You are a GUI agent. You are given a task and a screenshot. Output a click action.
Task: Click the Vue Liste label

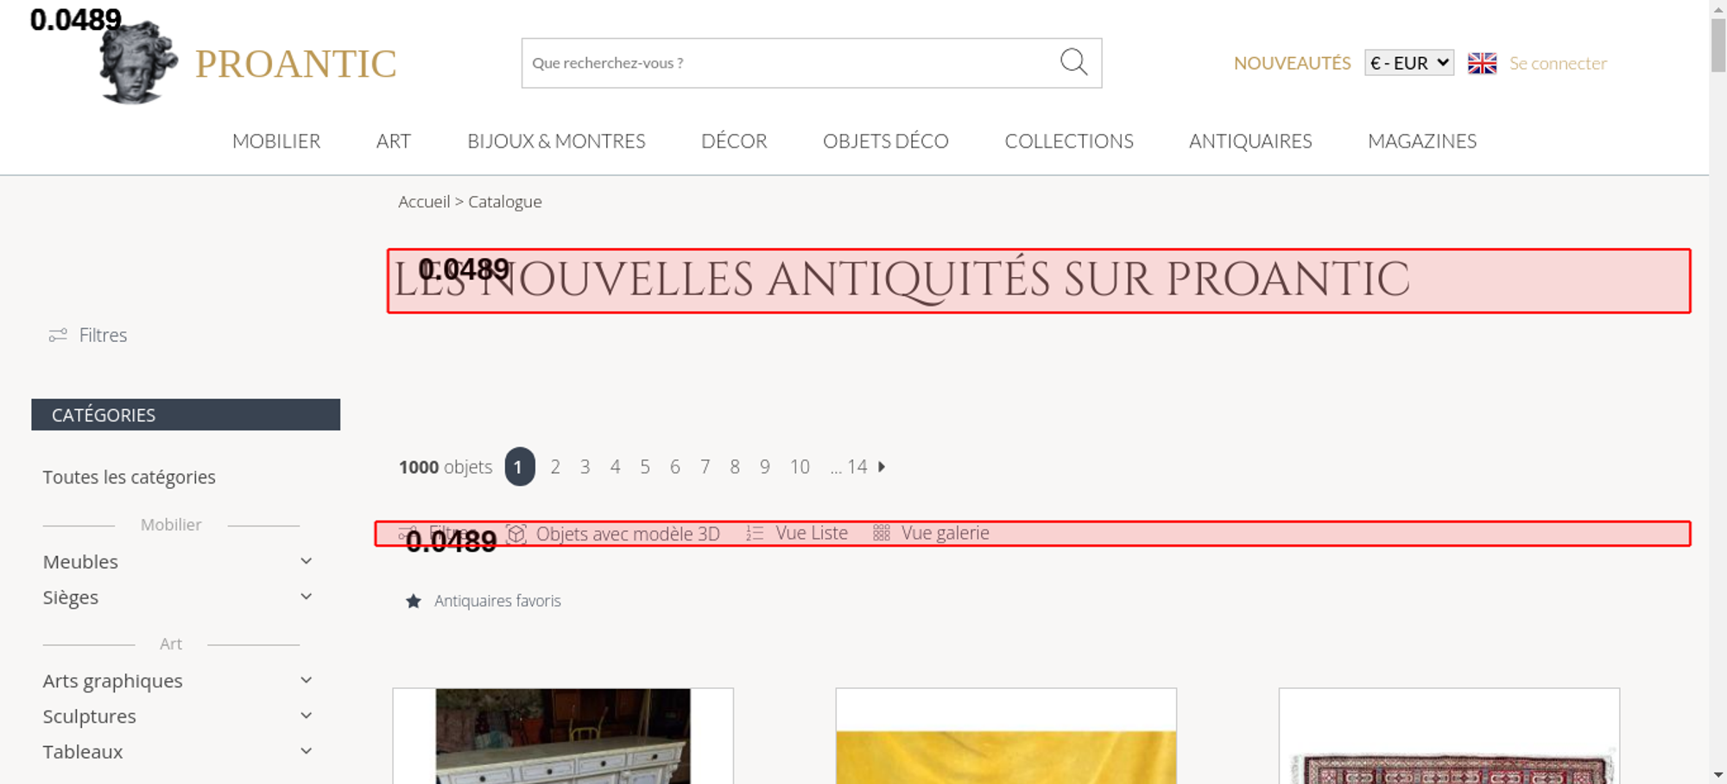[812, 533]
